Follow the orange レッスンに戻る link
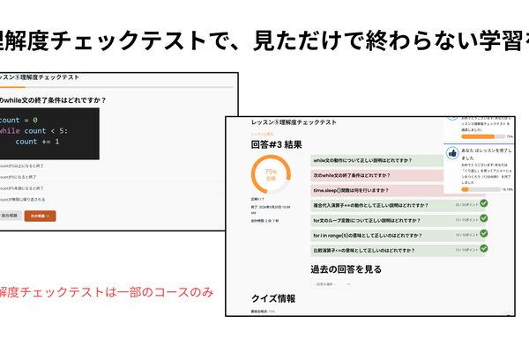Screen dimensions: 529x352 262,134
